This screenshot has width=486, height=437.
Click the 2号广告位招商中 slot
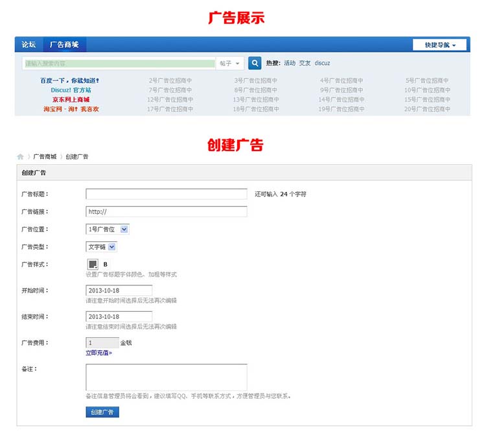[170, 80]
